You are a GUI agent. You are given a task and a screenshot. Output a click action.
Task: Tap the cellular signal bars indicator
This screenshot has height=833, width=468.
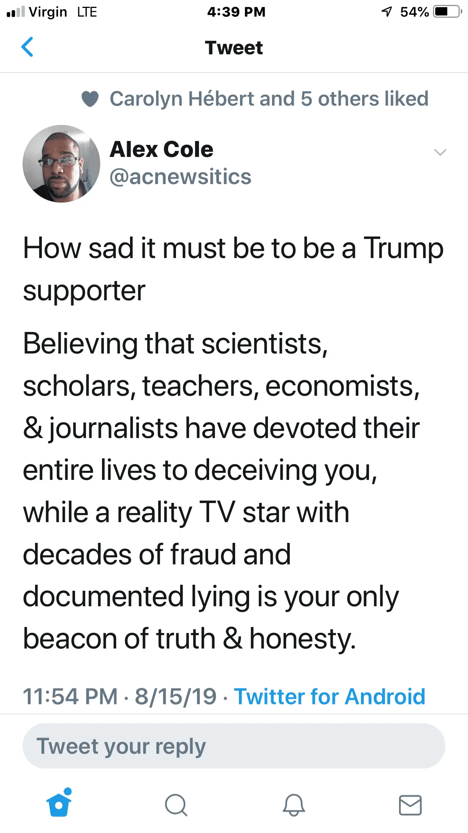point(16,12)
